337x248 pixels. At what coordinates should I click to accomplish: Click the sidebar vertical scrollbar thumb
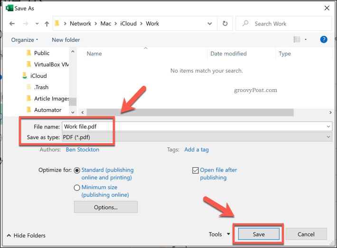tap(73, 102)
